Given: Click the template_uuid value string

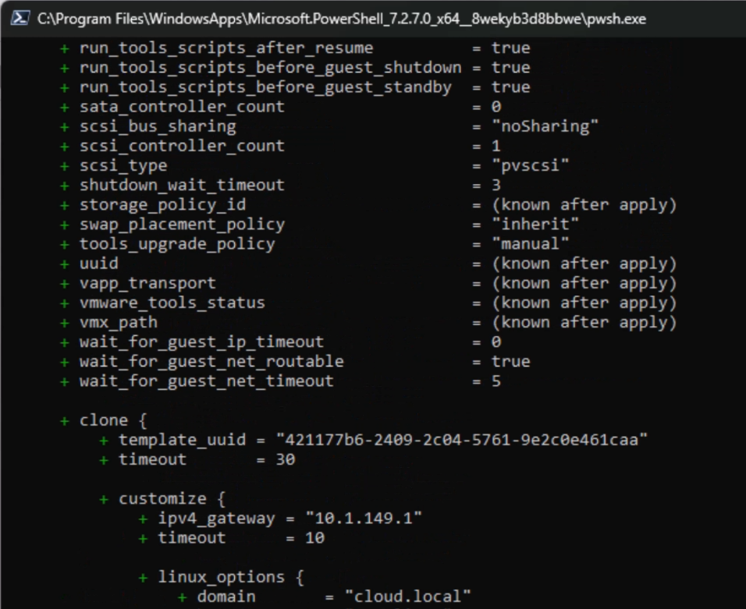Looking at the screenshot, I should 463,440.
